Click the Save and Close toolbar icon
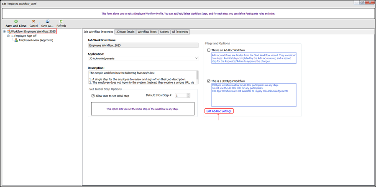This screenshot has width=376, height=187. click(16, 21)
